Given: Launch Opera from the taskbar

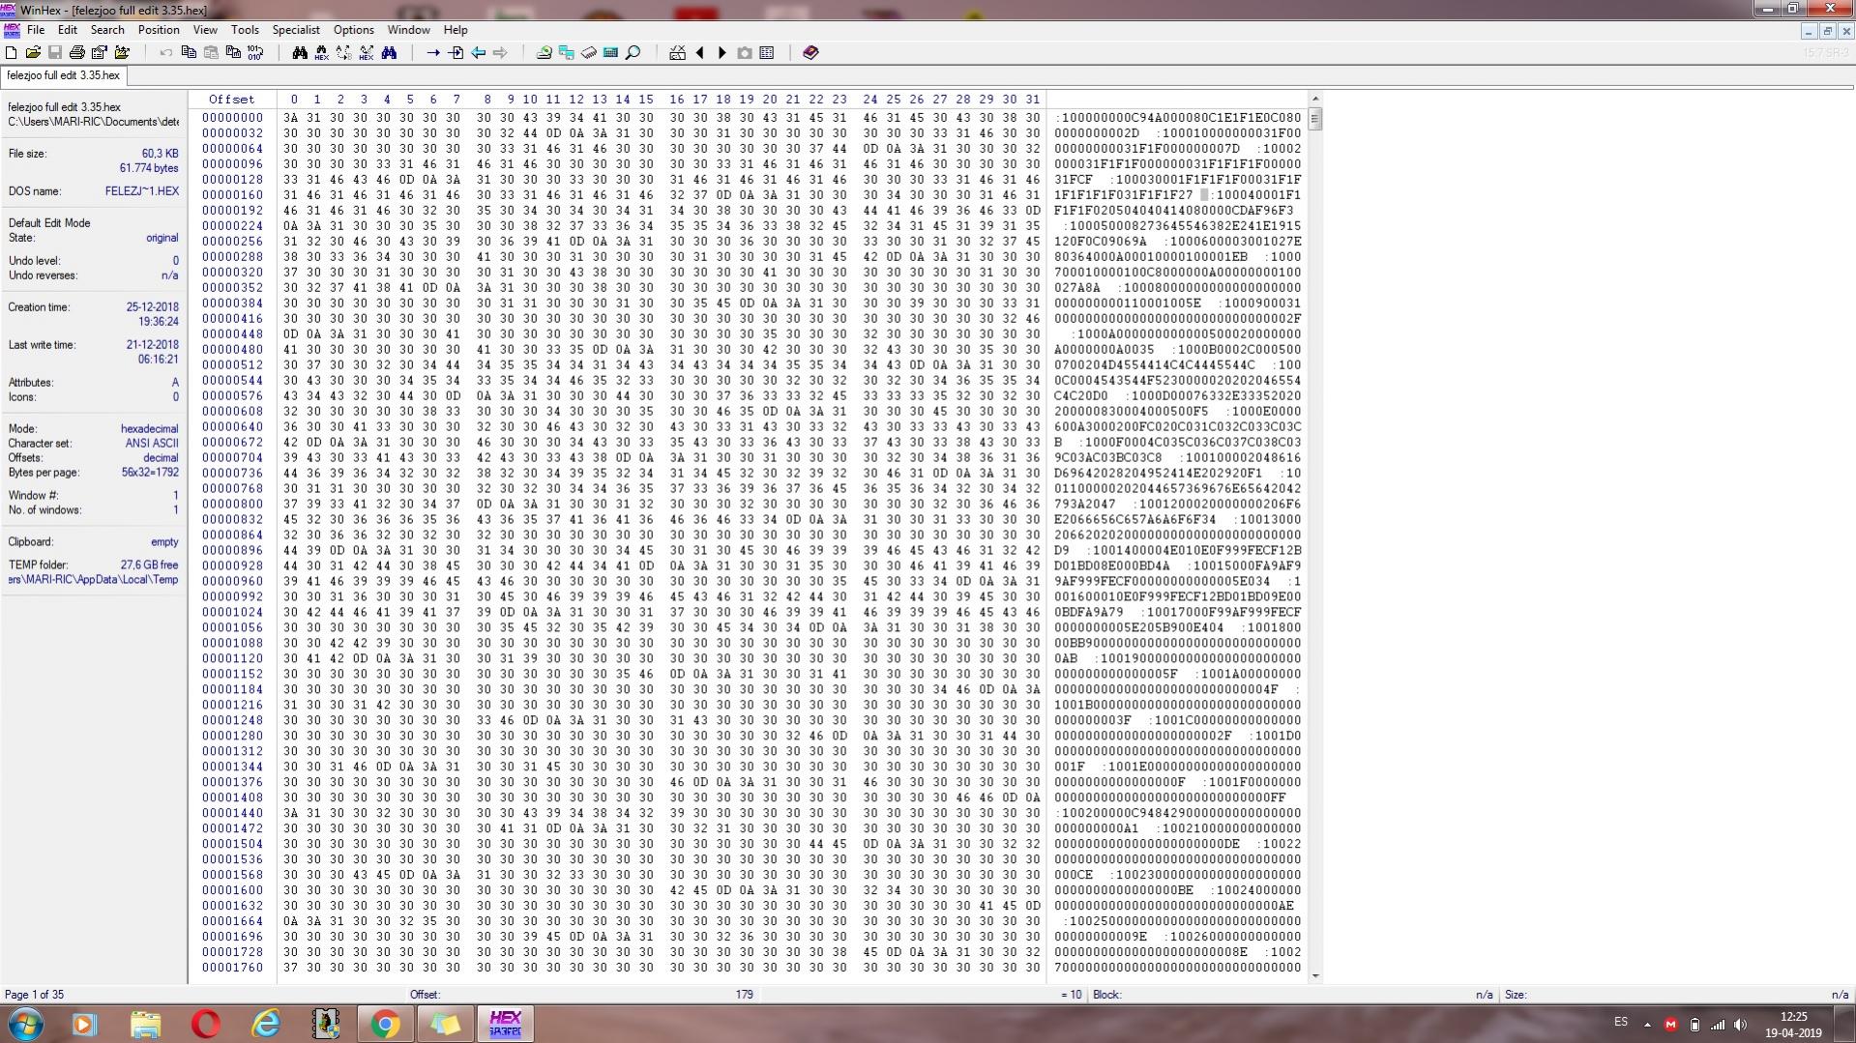Looking at the screenshot, I should [x=205, y=1024].
